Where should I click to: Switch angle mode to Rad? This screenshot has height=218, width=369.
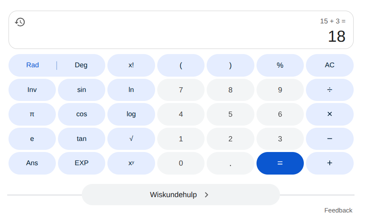(x=32, y=65)
